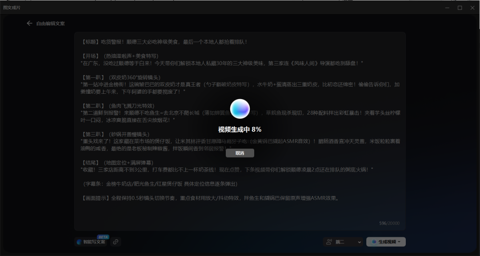Click the 【画面提示】 全程保持0.5秒 line
The height and width of the screenshot is (256, 480).
point(210,198)
